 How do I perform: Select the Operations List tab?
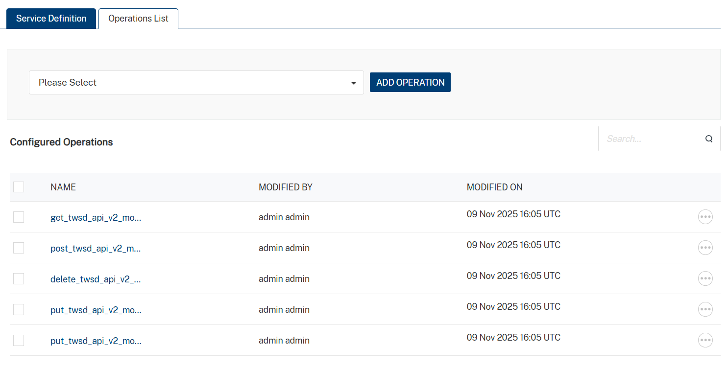click(138, 19)
